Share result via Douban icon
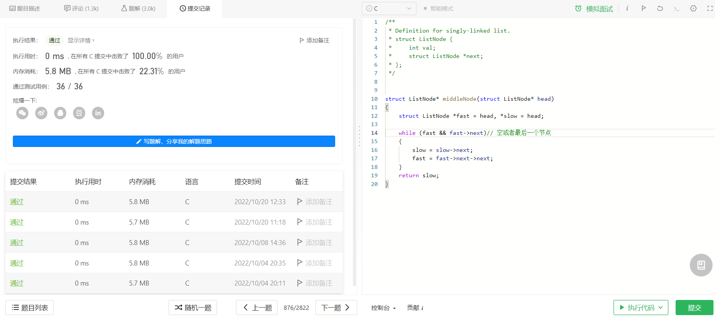This screenshot has width=715, height=317. click(79, 113)
